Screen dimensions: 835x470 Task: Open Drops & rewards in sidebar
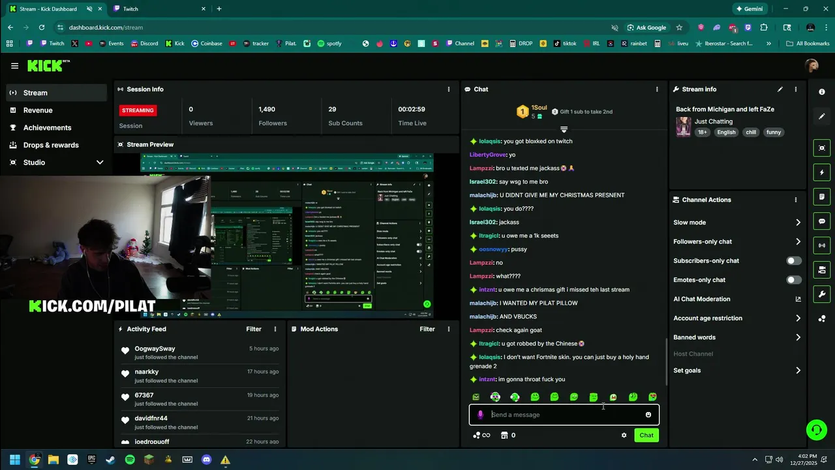point(56,145)
